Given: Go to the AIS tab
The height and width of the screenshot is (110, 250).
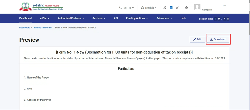Looking at the screenshot, I should pyautogui.click(x=116, y=18).
